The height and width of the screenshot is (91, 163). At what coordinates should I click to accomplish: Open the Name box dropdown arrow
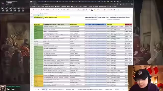(x=37, y=13)
